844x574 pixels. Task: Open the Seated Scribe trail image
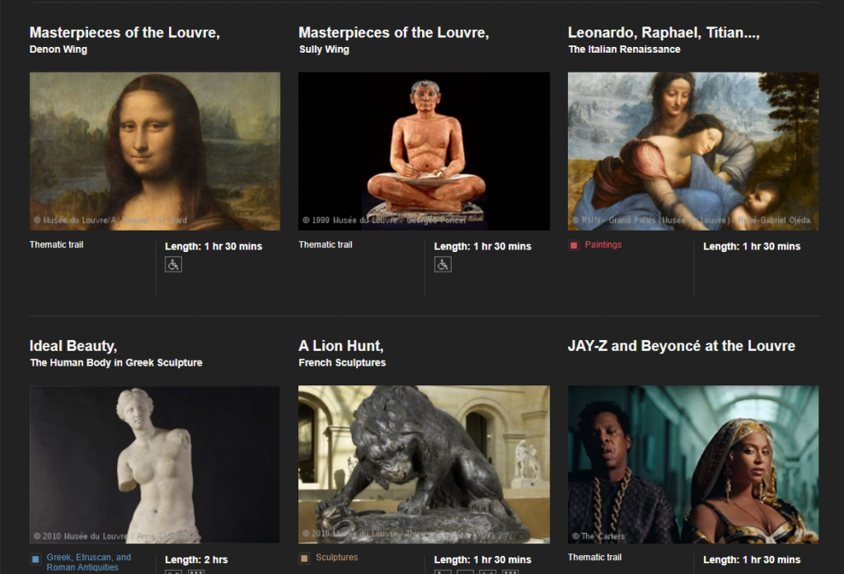pos(424,151)
